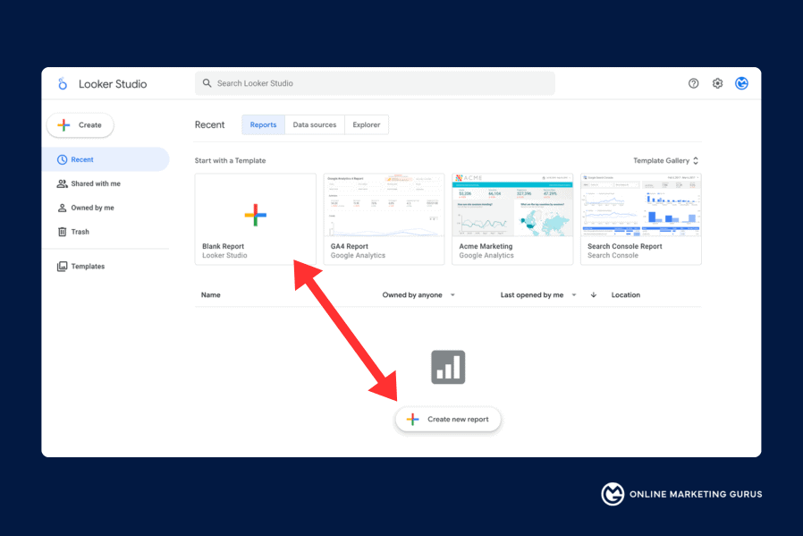Click the Location column header
The height and width of the screenshot is (536, 803).
click(x=626, y=294)
